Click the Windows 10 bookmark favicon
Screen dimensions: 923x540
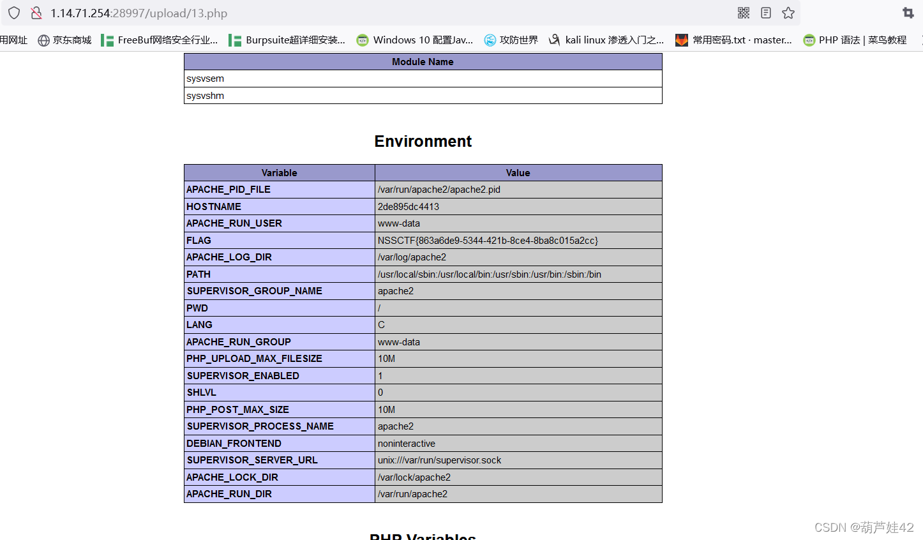click(x=363, y=40)
